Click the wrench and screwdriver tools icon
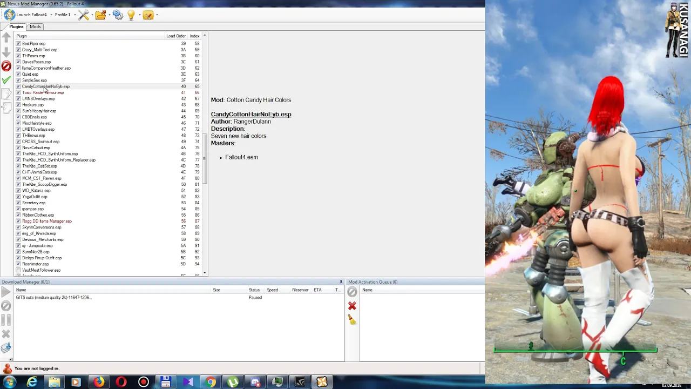The width and height of the screenshot is (691, 389). pyautogui.click(x=84, y=15)
